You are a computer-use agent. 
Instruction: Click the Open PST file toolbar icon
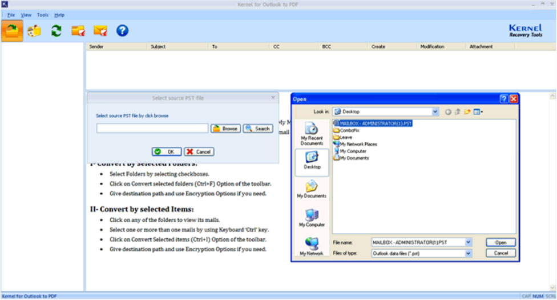click(x=12, y=31)
